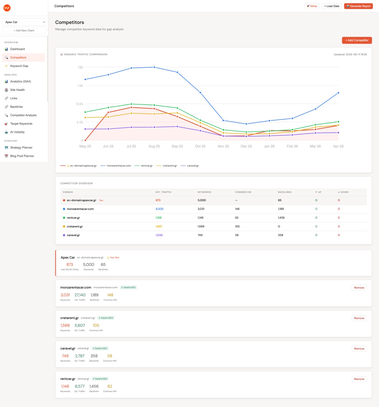Click the Updated 2026-06-11 timestamp

click(350, 54)
